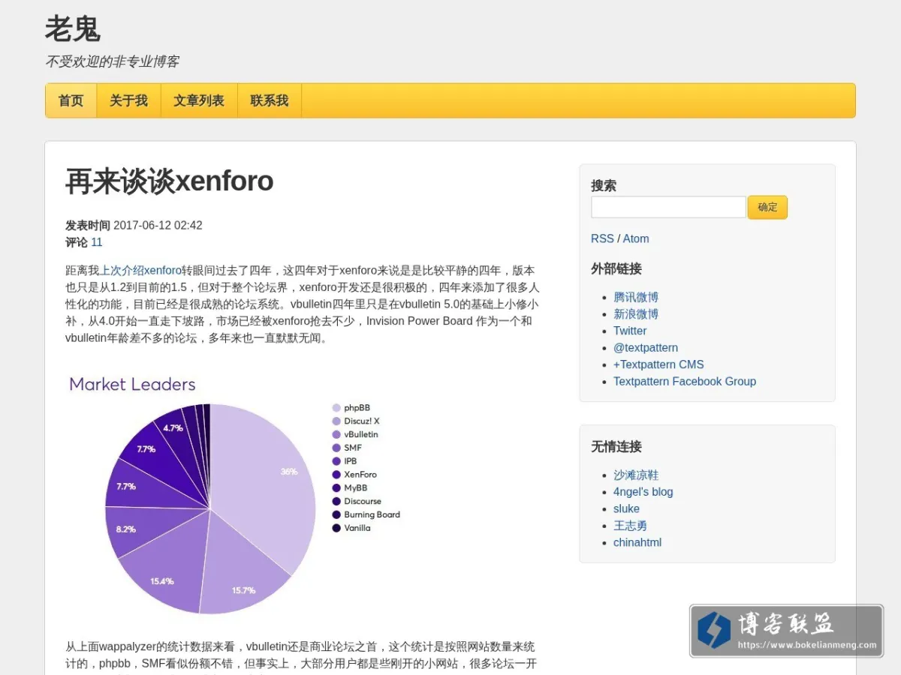Viewport: 901px width, 675px height.
Task: Click the Discuz! X legend label
Action: click(x=362, y=421)
